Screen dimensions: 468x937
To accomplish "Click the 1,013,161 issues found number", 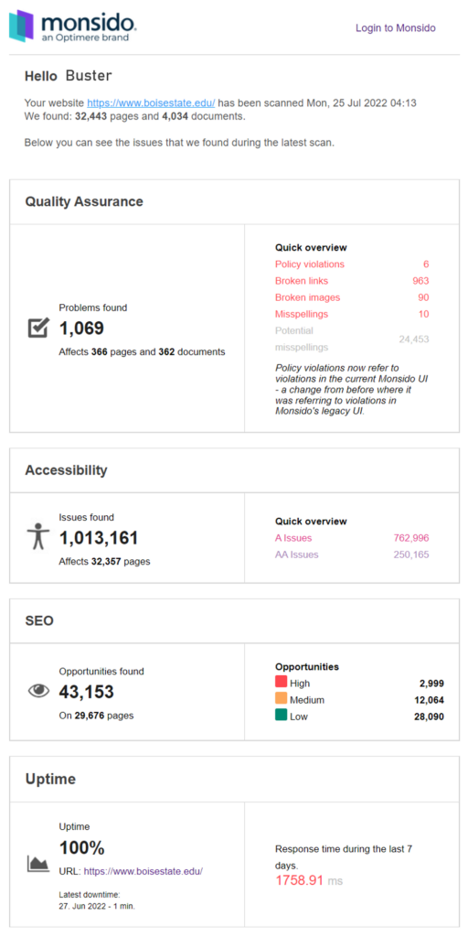I will (99, 538).
